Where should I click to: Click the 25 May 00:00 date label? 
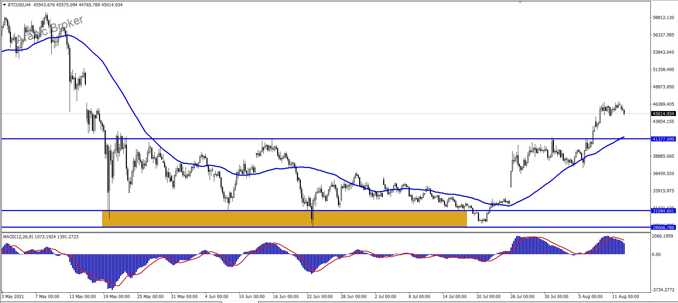pos(150,297)
